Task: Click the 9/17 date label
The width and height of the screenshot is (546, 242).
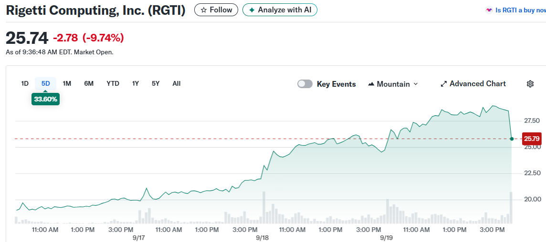Action: point(138,238)
